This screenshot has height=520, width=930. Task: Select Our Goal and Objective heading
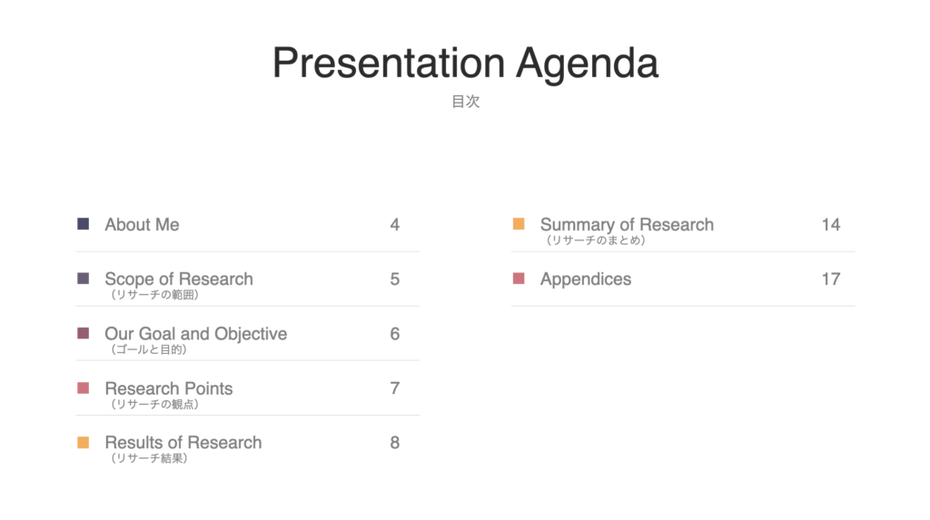196,334
